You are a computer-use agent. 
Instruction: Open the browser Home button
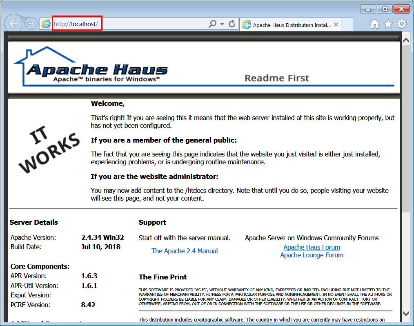point(374,24)
